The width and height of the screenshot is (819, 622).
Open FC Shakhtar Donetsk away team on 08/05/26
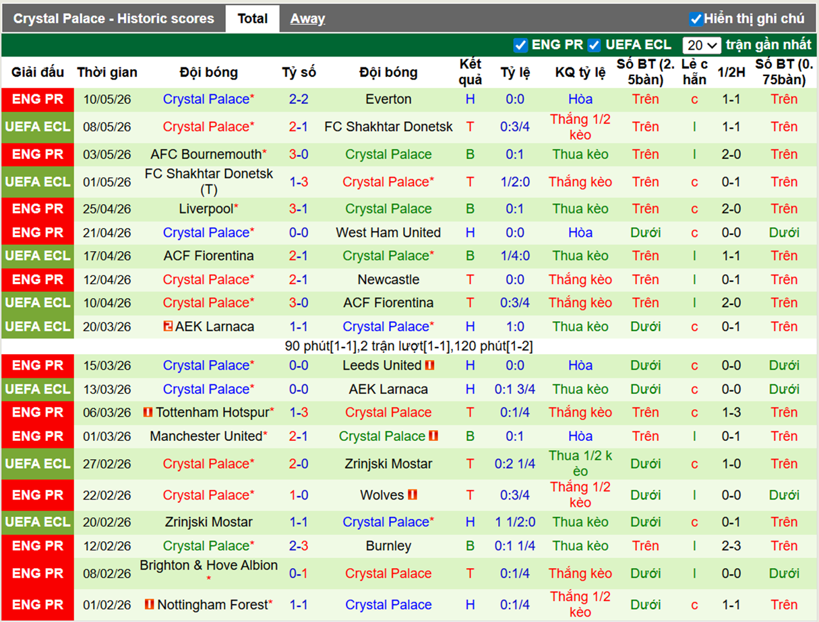point(388,127)
